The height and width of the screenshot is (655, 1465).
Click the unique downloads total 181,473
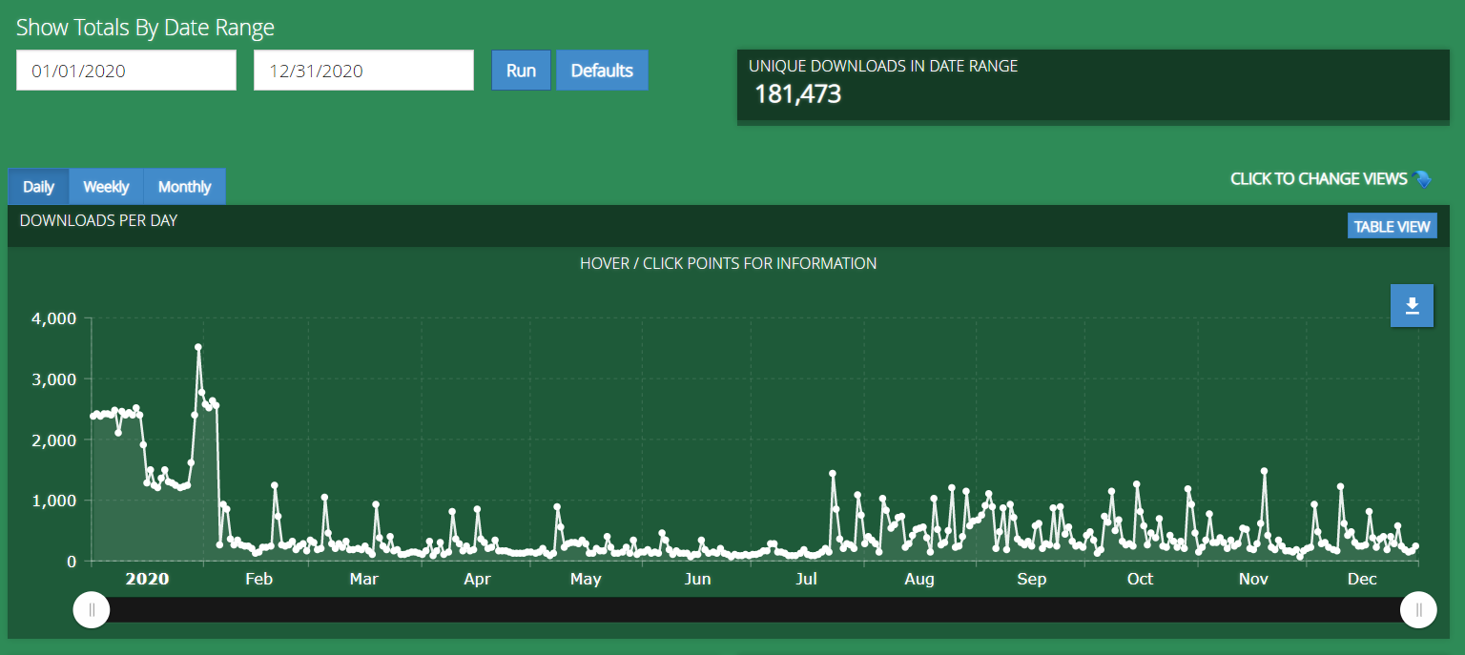(x=798, y=94)
